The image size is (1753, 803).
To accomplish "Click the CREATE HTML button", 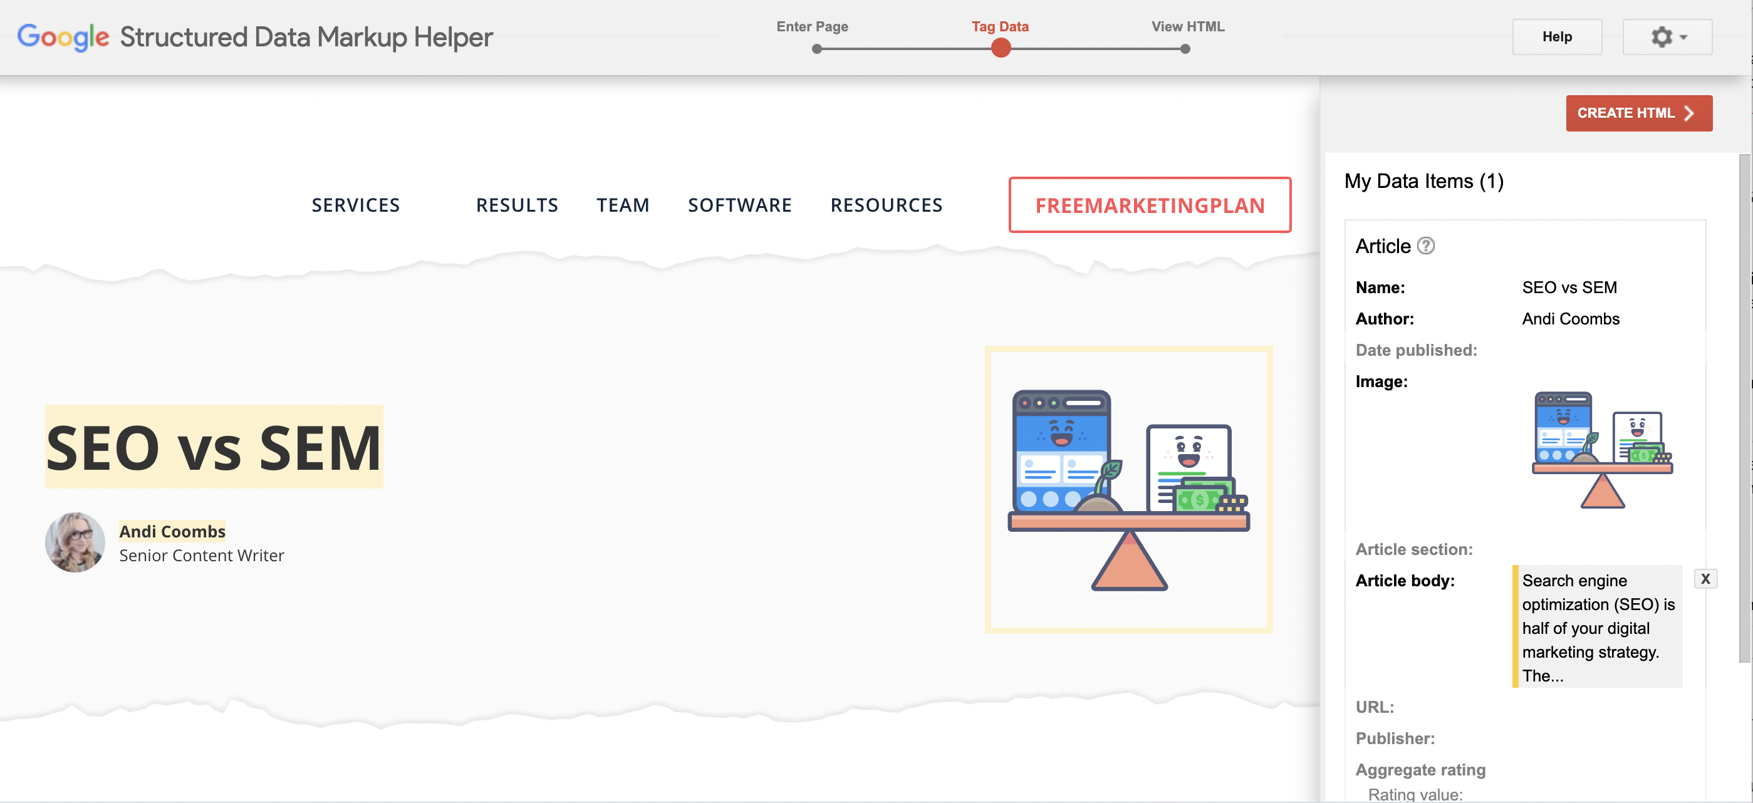I will [x=1639, y=113].
